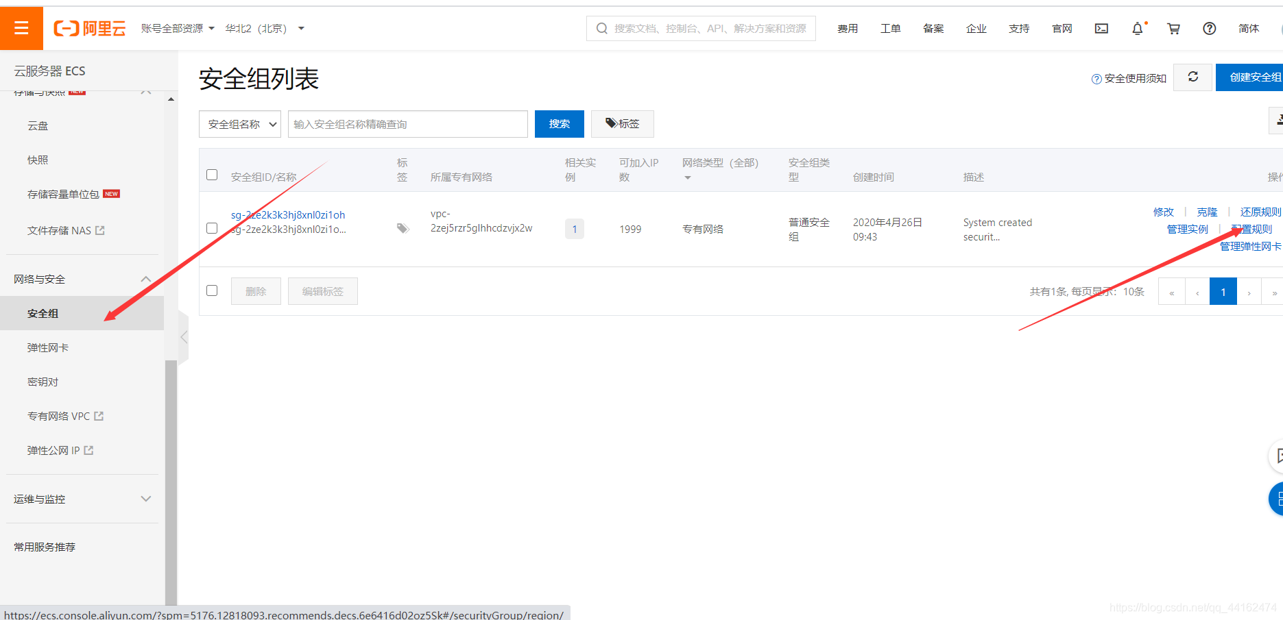Select 云盘 in the sidebar
The height and width of the screenshot is (620, 1283).
pos(38,125)
